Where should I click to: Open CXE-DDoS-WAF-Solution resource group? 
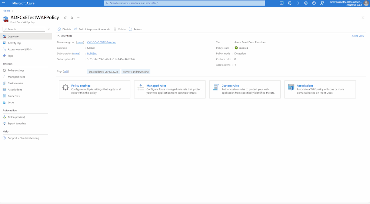[102, 42]
